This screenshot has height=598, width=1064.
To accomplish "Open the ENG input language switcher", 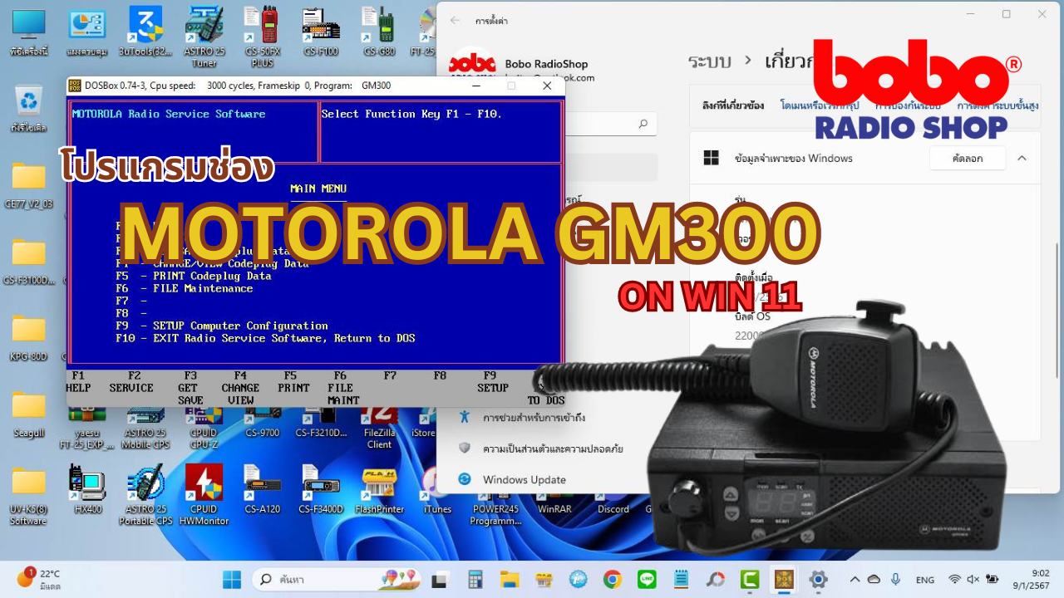I will click(924, 579).
